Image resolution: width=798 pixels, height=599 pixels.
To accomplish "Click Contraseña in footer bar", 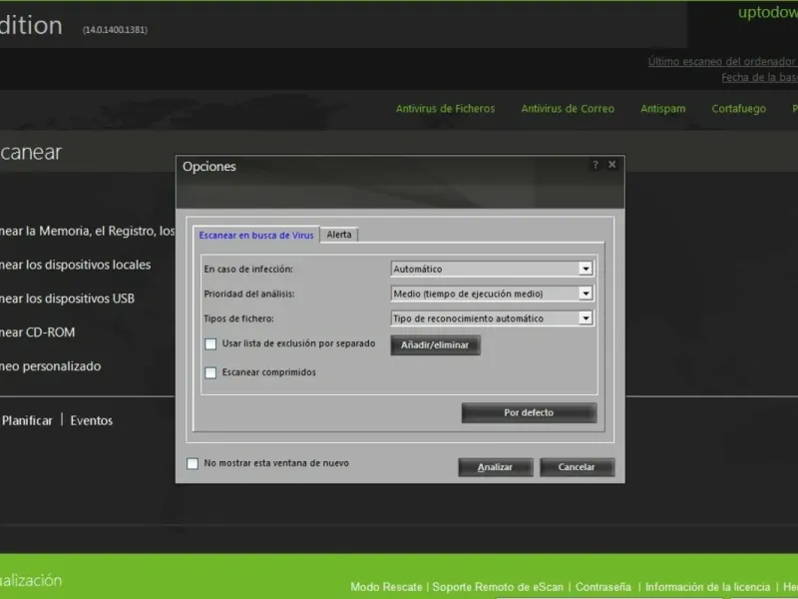I will point(603,587).
